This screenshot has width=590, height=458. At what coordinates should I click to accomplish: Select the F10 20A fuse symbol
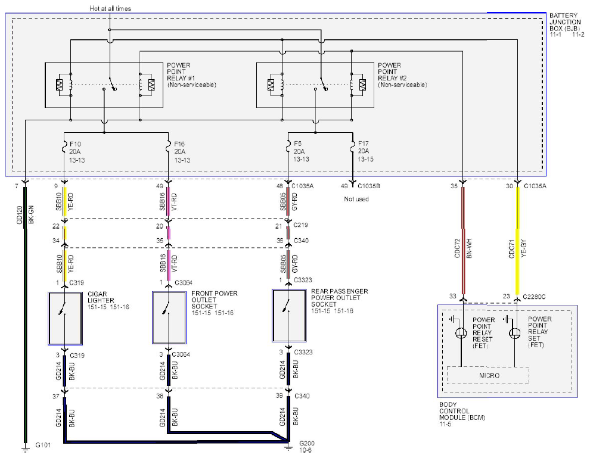(x=64, y=147)
